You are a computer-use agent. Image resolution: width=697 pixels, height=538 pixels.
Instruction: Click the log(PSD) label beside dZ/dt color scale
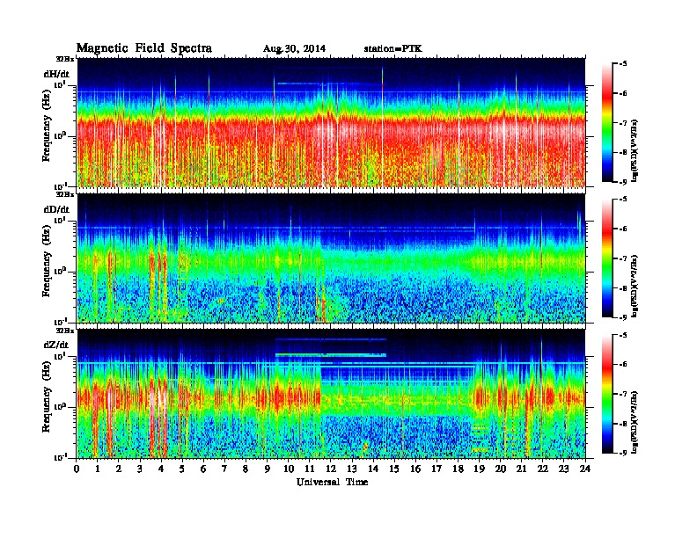[635, 422]
